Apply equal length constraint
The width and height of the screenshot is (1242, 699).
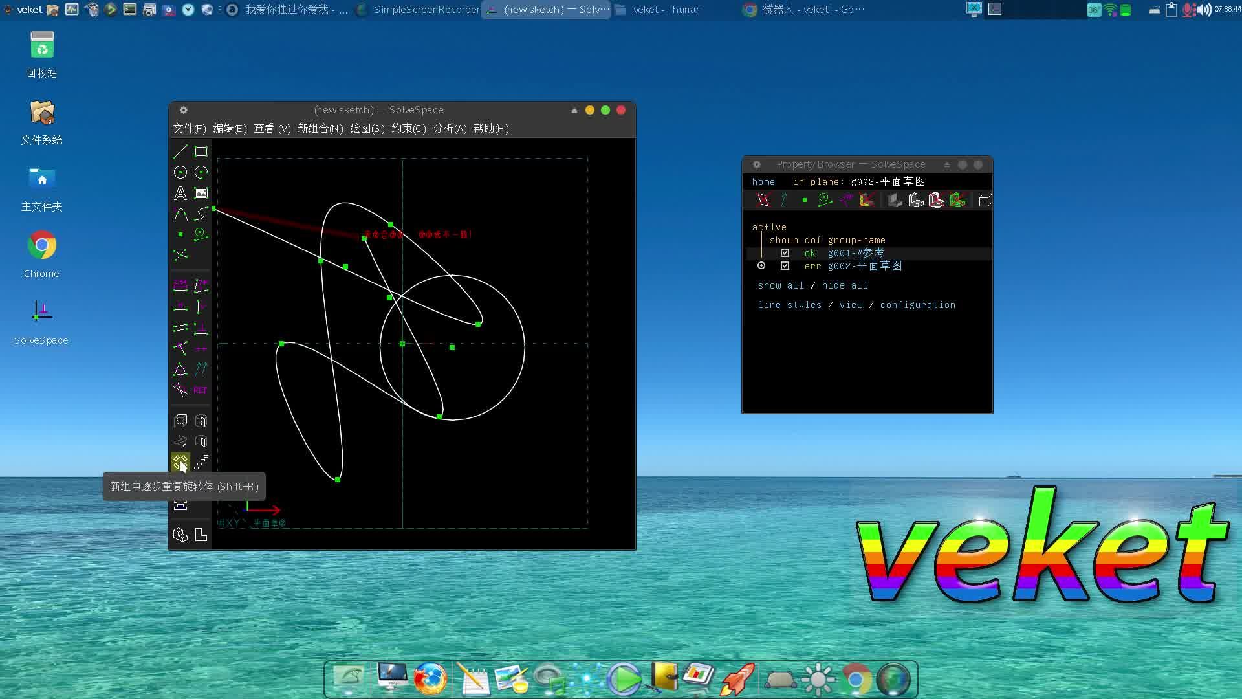tap(180, 369)
